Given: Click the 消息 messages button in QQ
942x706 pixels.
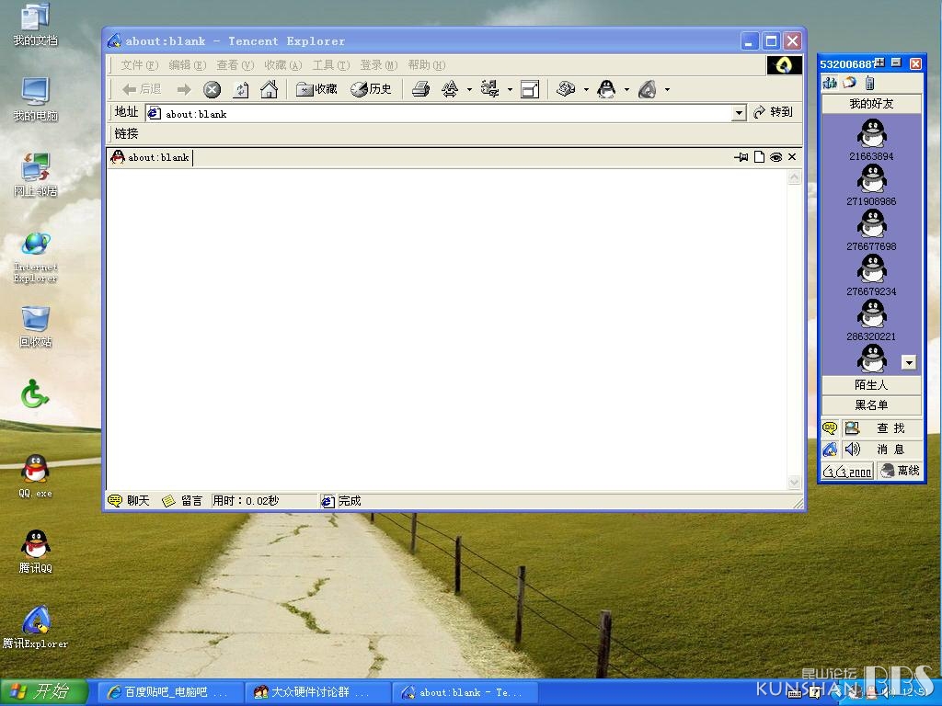Looking at the screenshot, I should [x=882, y=449].
